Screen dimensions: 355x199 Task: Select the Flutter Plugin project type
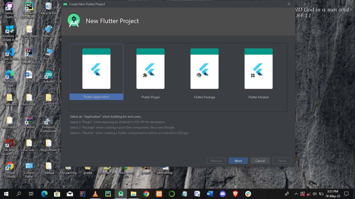pyautogui.click(x=150, y=72)
